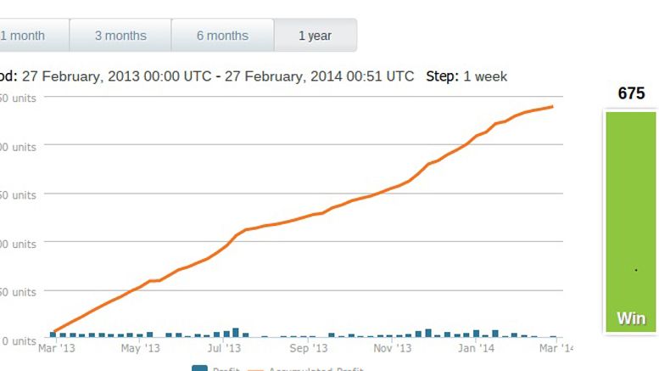Viewport: 659px width, 371px height.
Task: Click the tallest profit bar near Jul '13
Action: (236, 332)
